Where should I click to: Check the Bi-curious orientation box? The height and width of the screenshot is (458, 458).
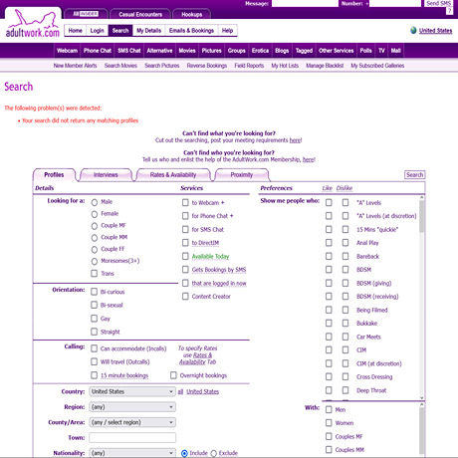[95, 292]
